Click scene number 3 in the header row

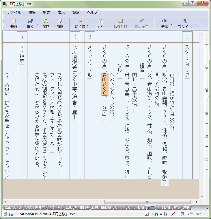click(75, 37)
